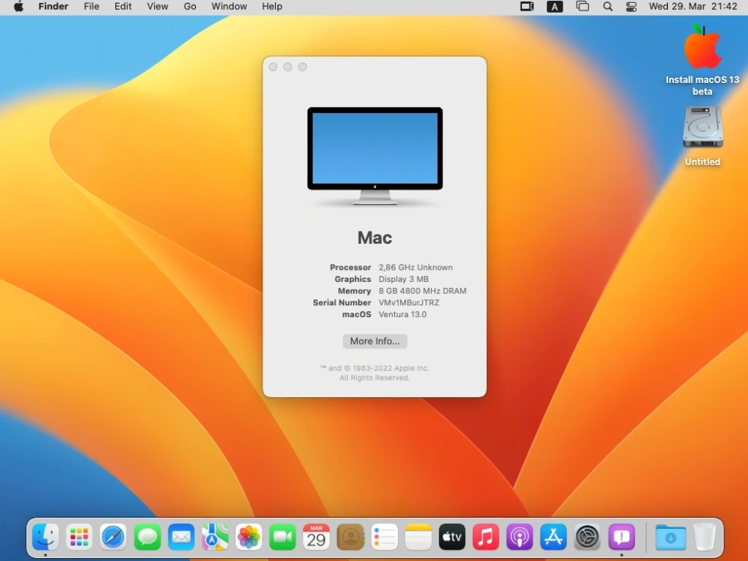The height and width of the screenshot is (561, 748).
Task: Click the Serial Number label
Action: click(342, 302)
